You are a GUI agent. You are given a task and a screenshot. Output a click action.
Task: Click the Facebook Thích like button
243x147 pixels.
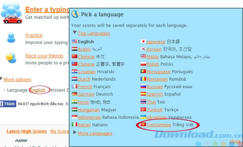[x=8, y=104]
